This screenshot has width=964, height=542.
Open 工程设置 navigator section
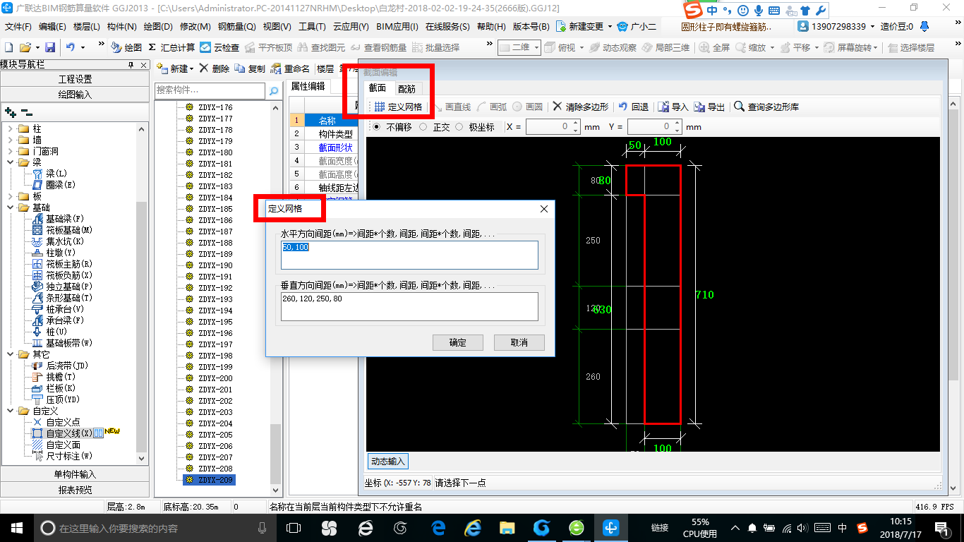pyautogui.click(x=75, y=79)
